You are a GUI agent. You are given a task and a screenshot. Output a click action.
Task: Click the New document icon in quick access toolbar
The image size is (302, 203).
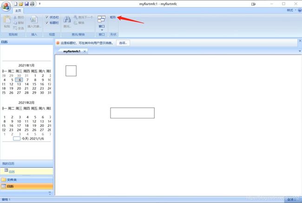(15, 4)
